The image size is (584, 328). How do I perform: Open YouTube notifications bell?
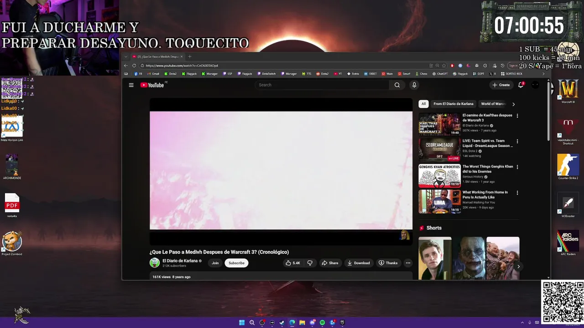click(521, 85)
